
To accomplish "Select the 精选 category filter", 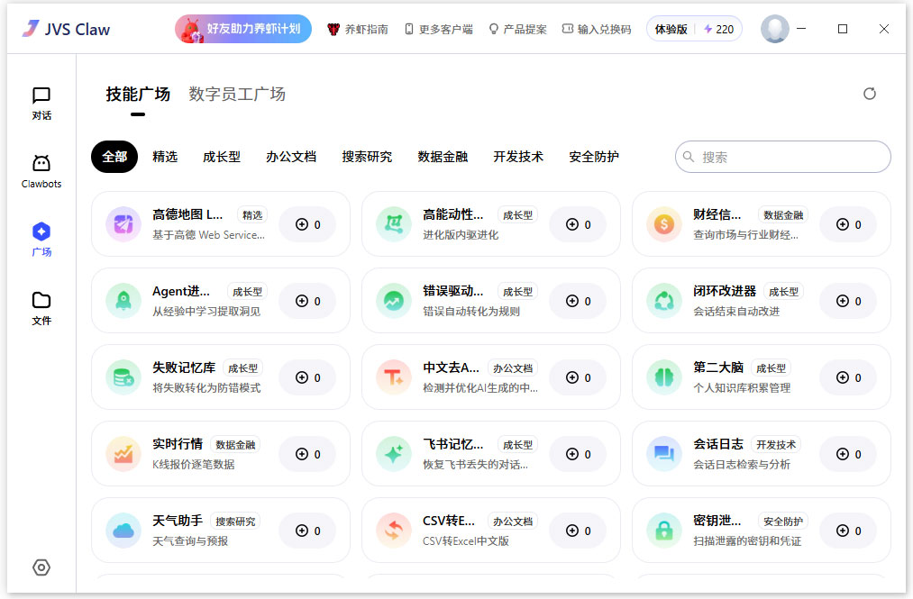I will (166, 156).
